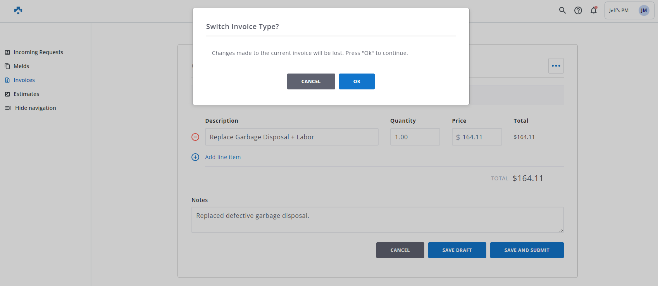The image size is (658, 286).
Task: Open the help question mark icon
Action: (578, 10)
